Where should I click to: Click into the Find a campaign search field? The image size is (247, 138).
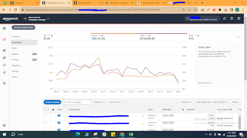(x=77, y=102)
